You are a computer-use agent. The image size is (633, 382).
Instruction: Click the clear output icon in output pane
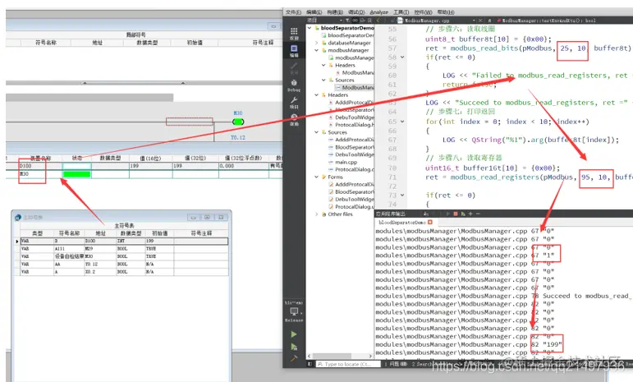click(x=426, y=214)
